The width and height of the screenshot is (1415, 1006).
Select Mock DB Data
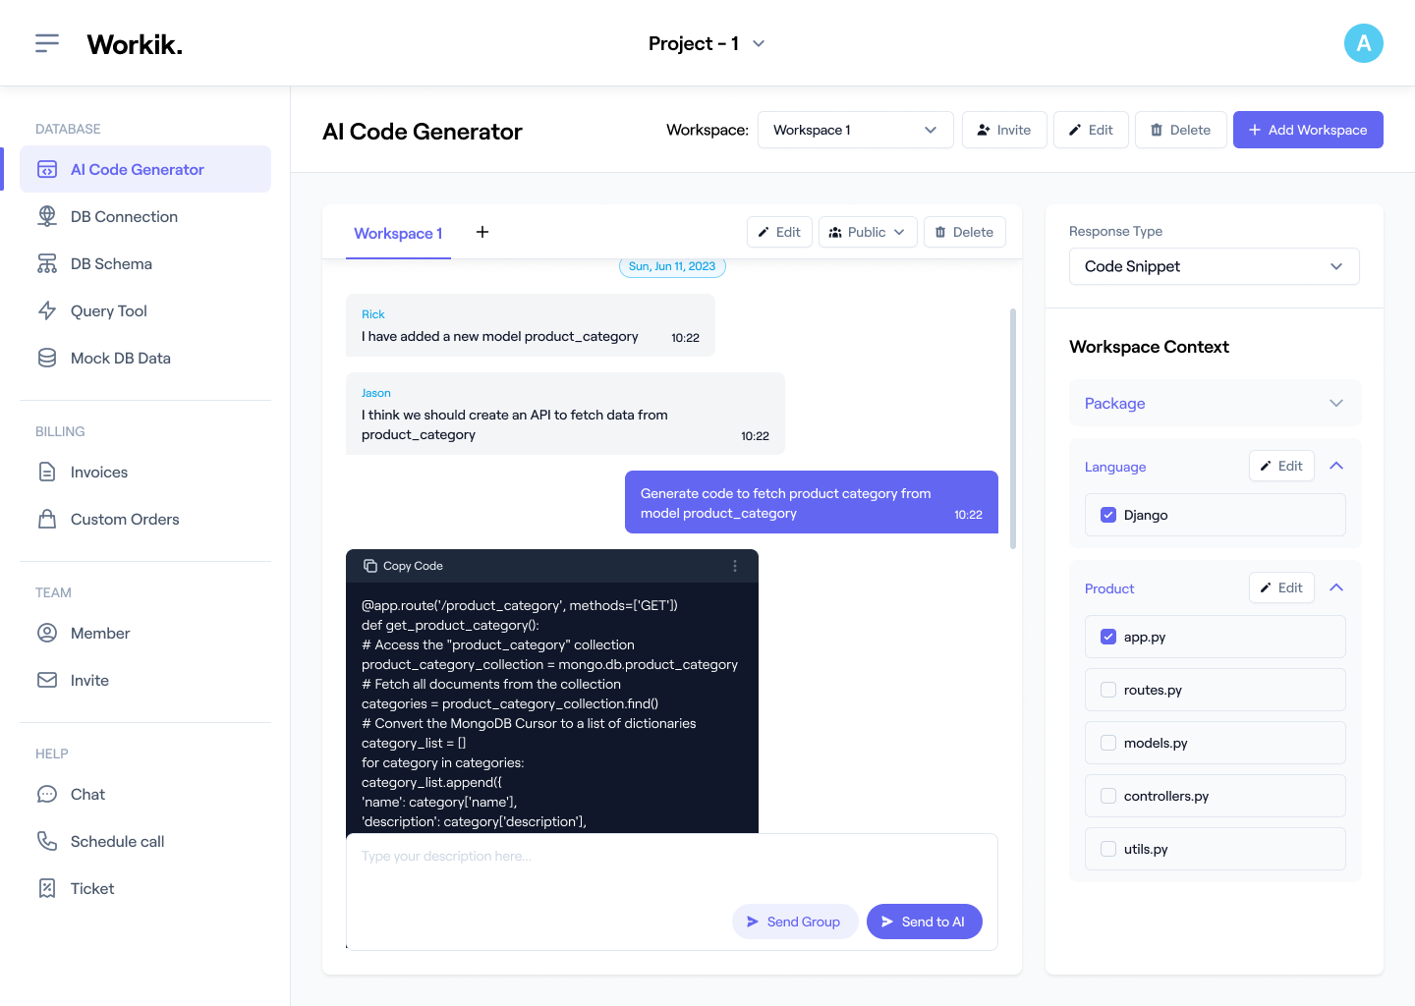click(x=47, y=358)
